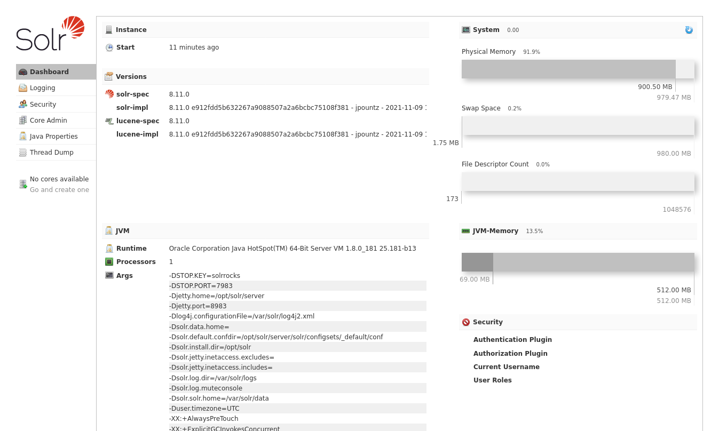Click the solr-spec Solr icon

click(109, 94)
